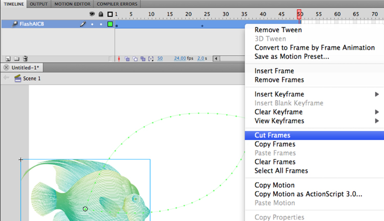Click the Delete layer trash icon
The width and height of the screenshot is (384, 221).
pos(25,58)
